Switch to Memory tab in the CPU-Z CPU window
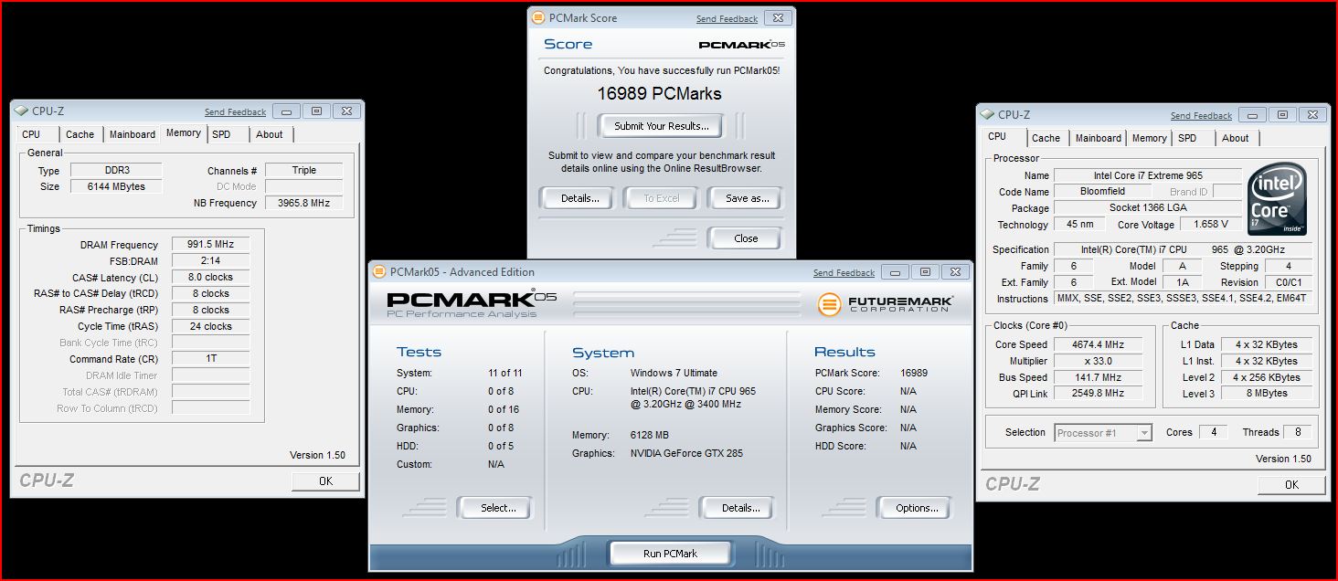This screenshot has height=581, width=1338. [x=1149, y=138]
